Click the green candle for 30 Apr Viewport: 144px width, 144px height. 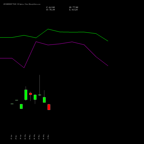click(21, 106)
